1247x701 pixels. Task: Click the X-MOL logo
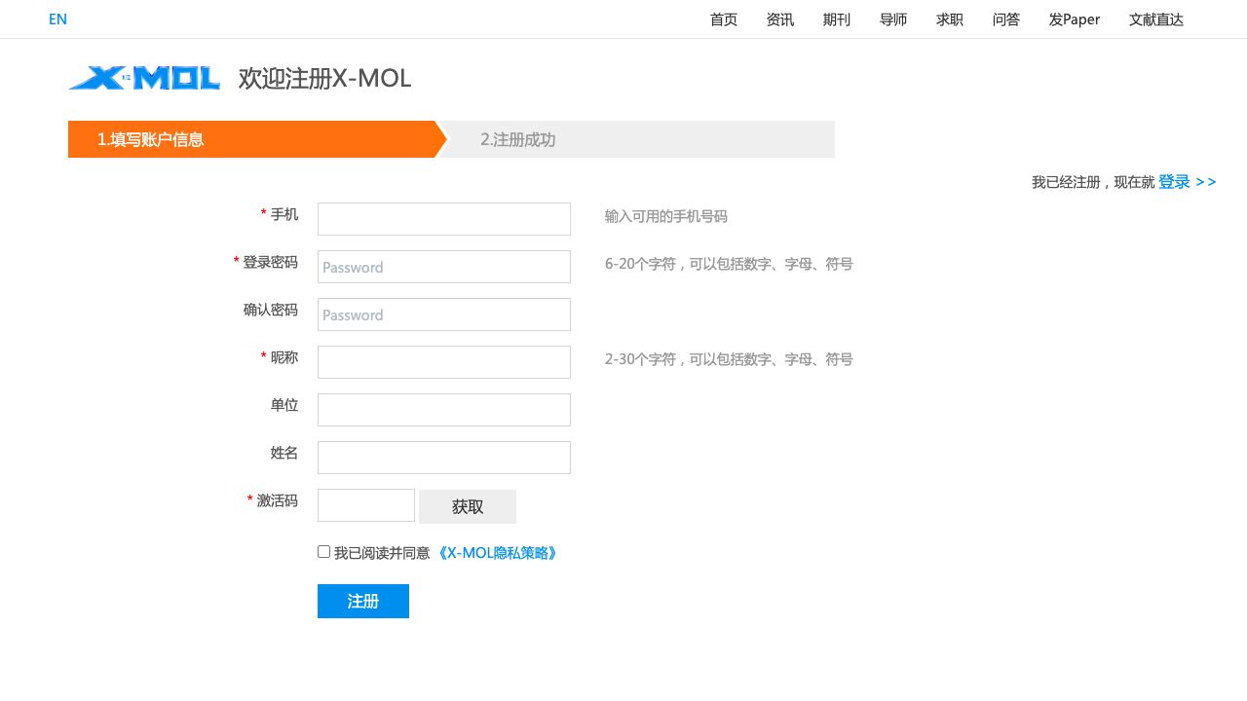(x=144, y=78)
